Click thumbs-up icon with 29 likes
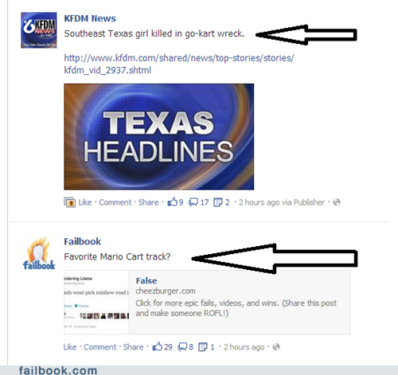This screenshot has height=375, width=398. [158, 346]
